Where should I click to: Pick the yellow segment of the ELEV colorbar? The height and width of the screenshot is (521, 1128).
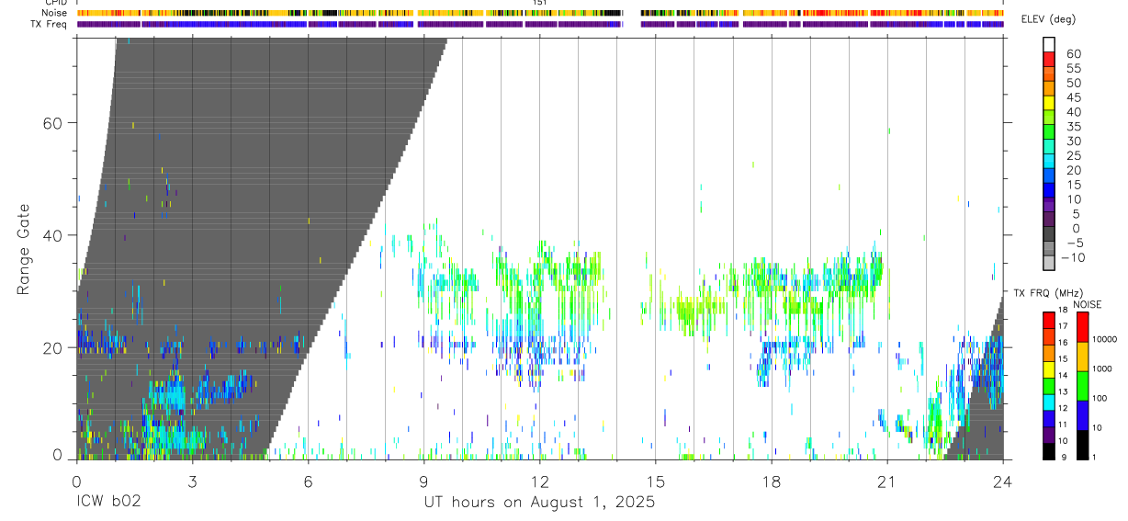click(1049, 103)
